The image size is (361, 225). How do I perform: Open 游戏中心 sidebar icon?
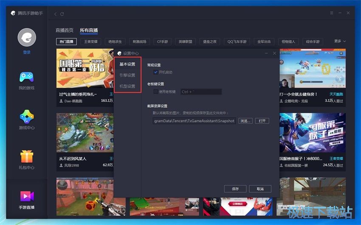click(x=27, y=116)
